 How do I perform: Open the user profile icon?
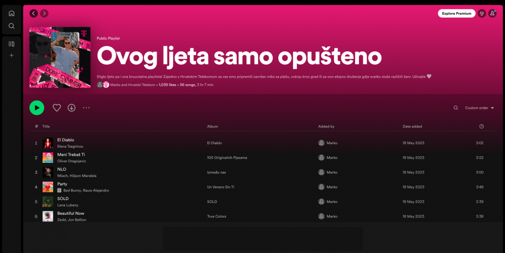coord(492,13)
